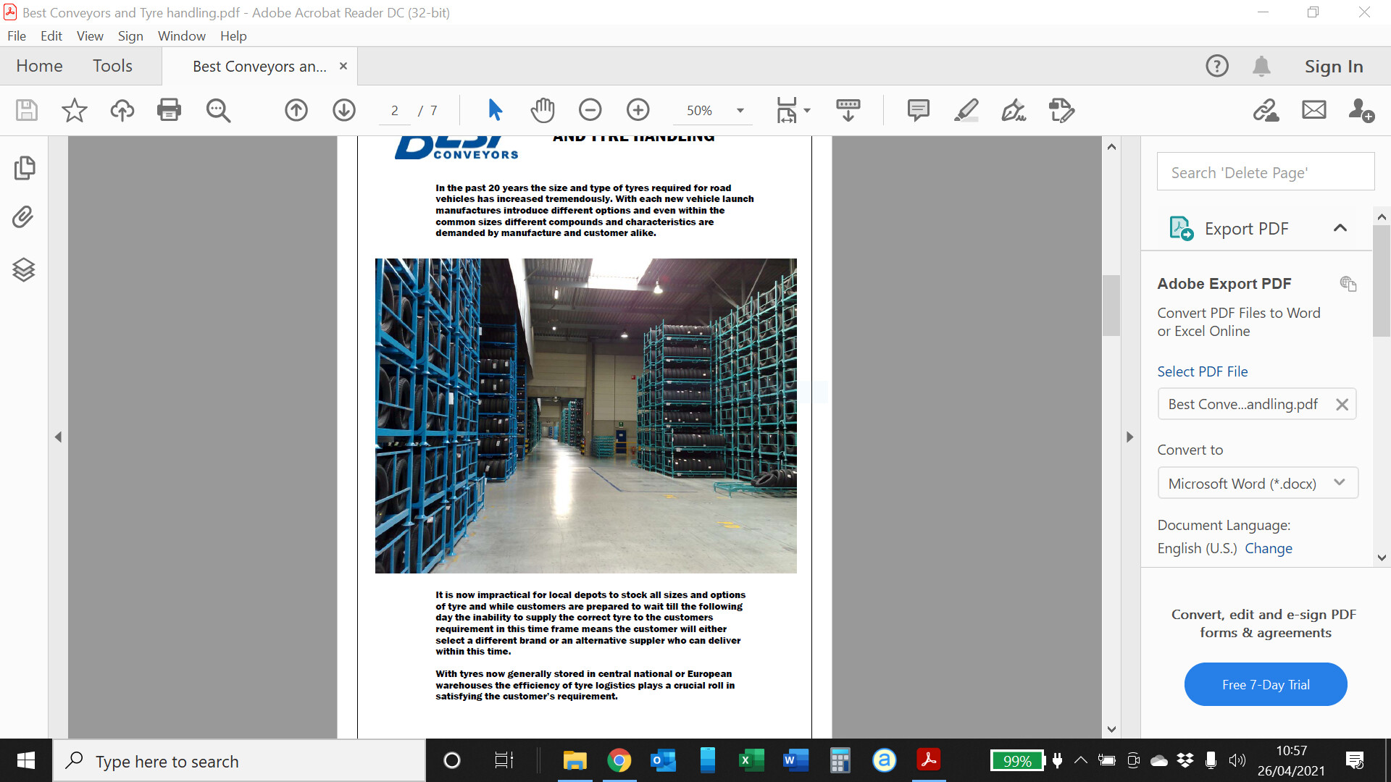Go to next page arrow
Image resolution: width=1391 pixels, height=782 pixels.
[x=343, y=110]
